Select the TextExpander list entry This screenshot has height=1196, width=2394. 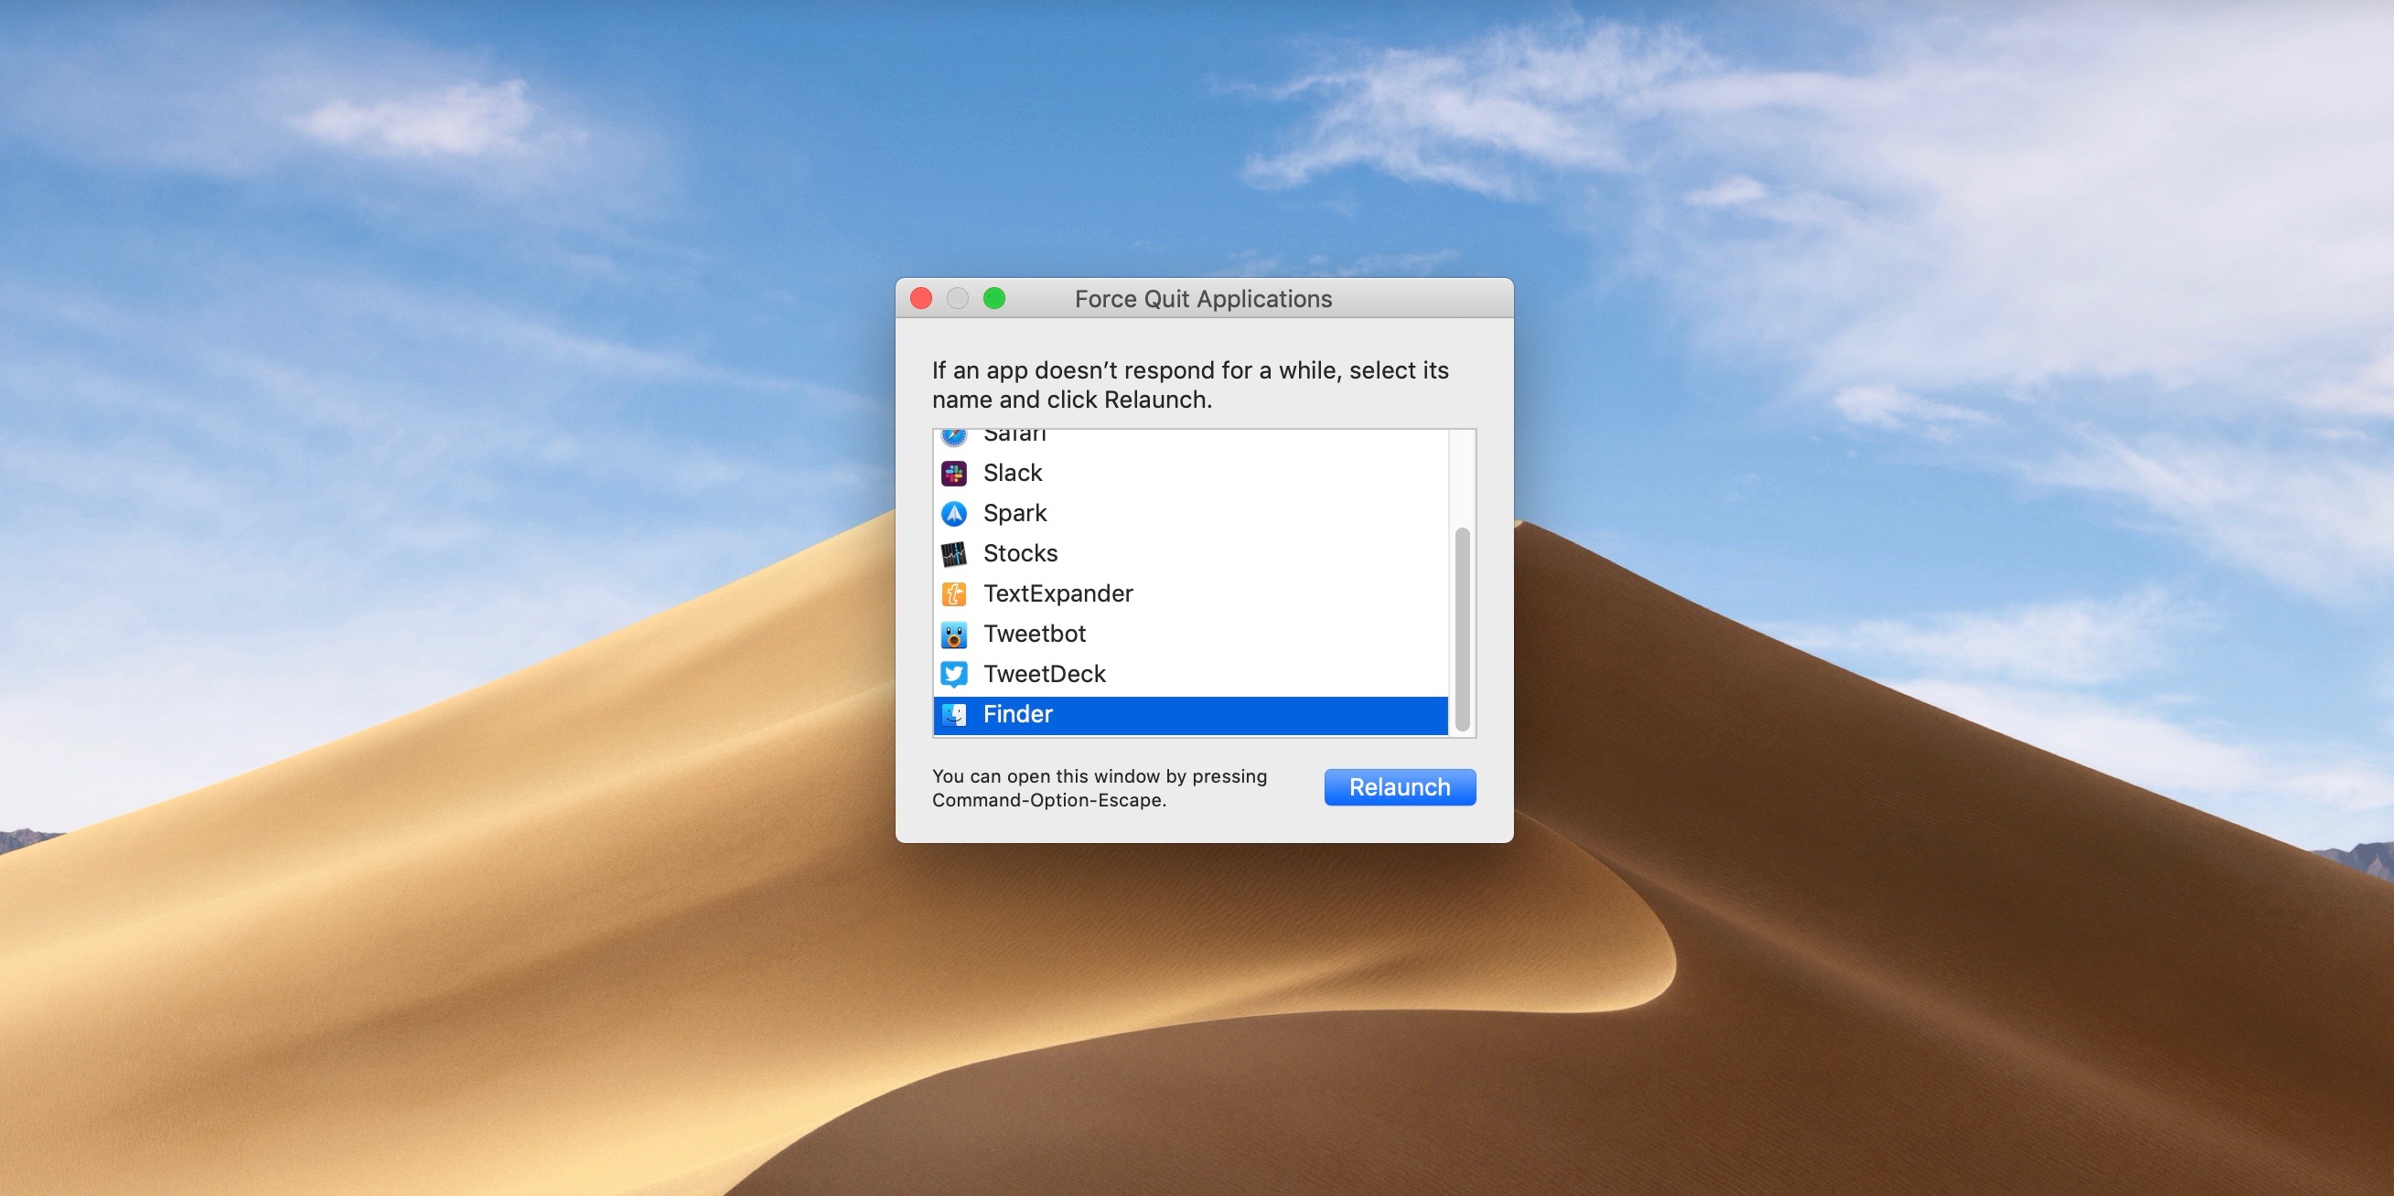click(1057, 593)
